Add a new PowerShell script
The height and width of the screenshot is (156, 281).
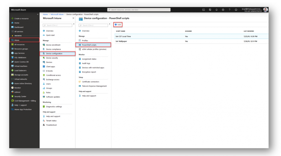[118, 25]
